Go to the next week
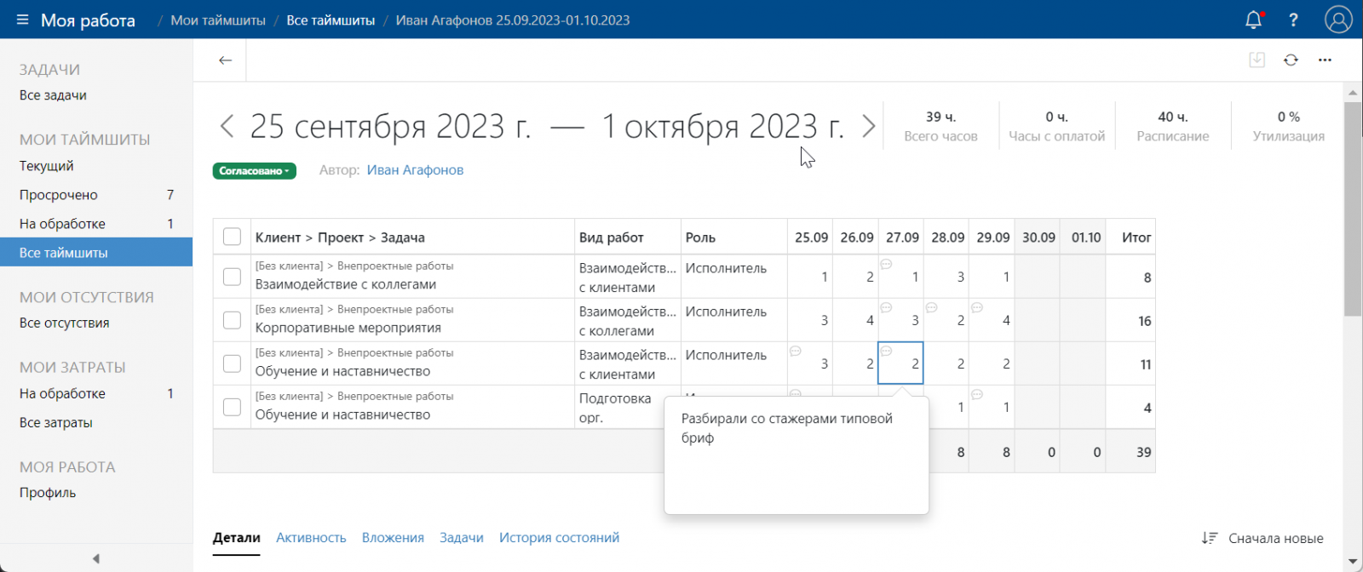1363x572 pixels. pos(868,127)
